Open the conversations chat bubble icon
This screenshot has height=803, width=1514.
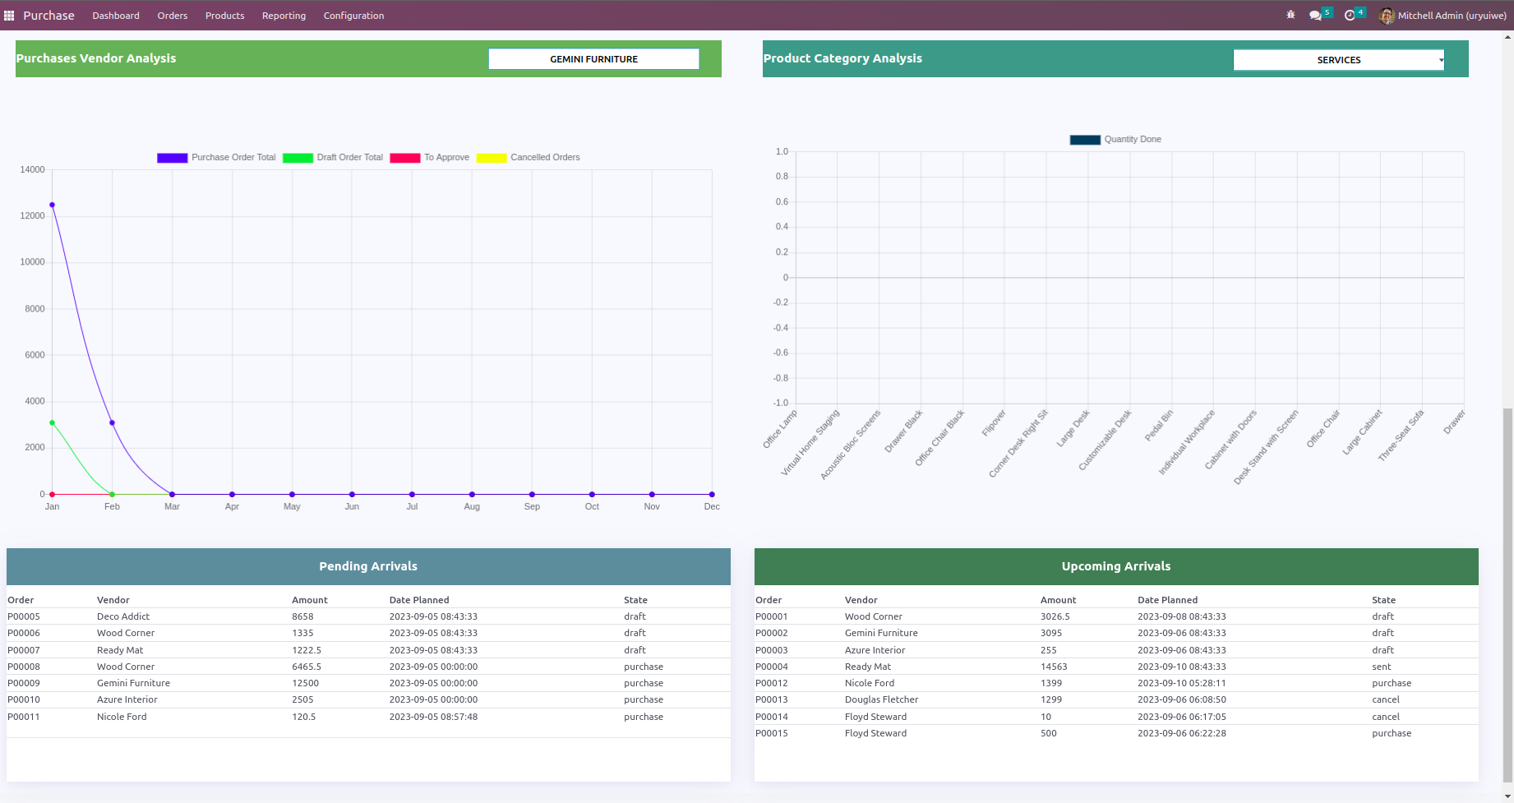[x=1315, y=16]
